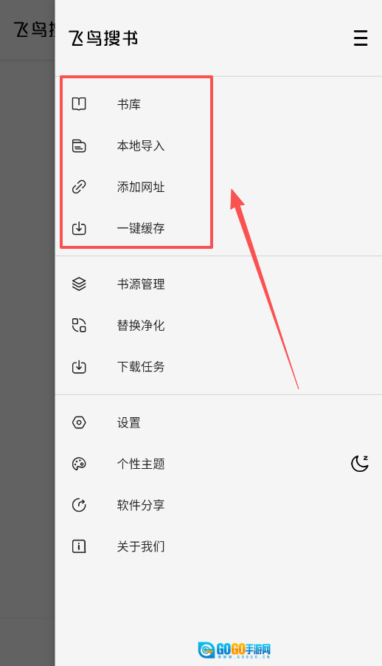The image size is (382, 666).
Task: Click the hexagon settings icon for 设置
Action: [79, 422]
